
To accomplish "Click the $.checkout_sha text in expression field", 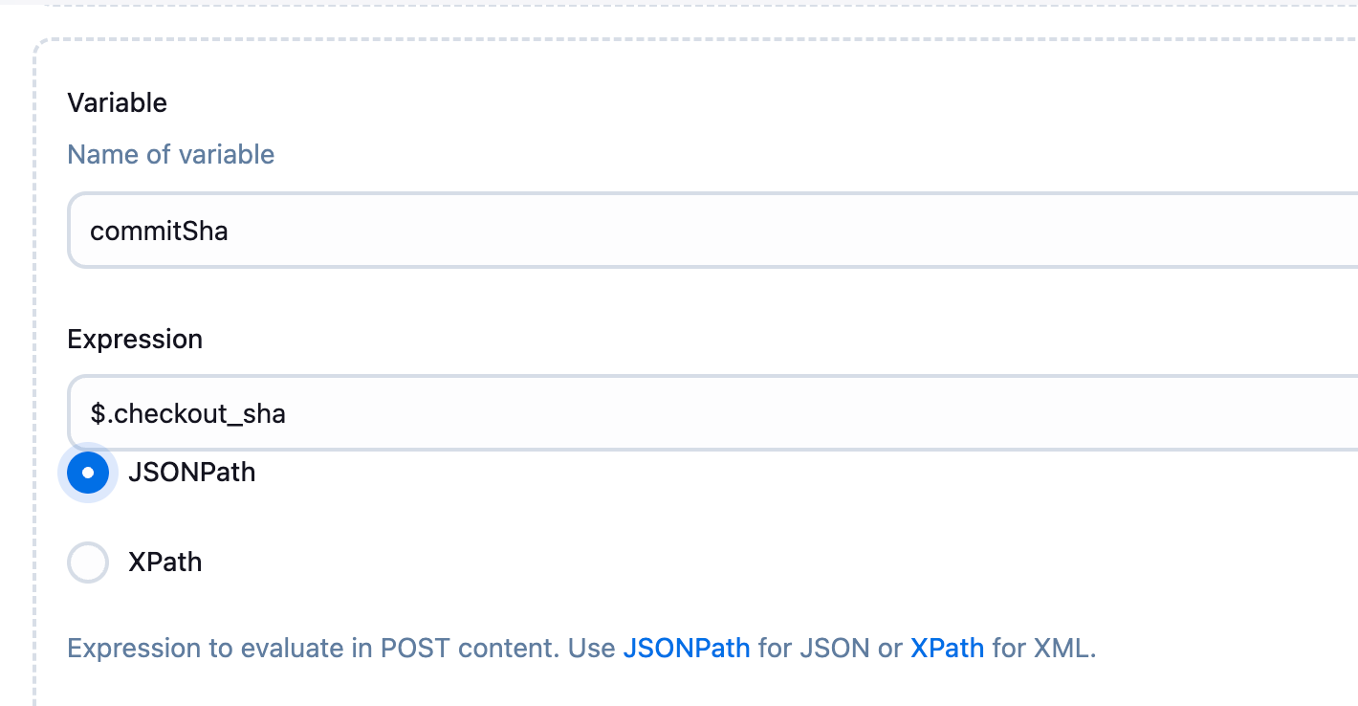I will (x=188, y=413).
